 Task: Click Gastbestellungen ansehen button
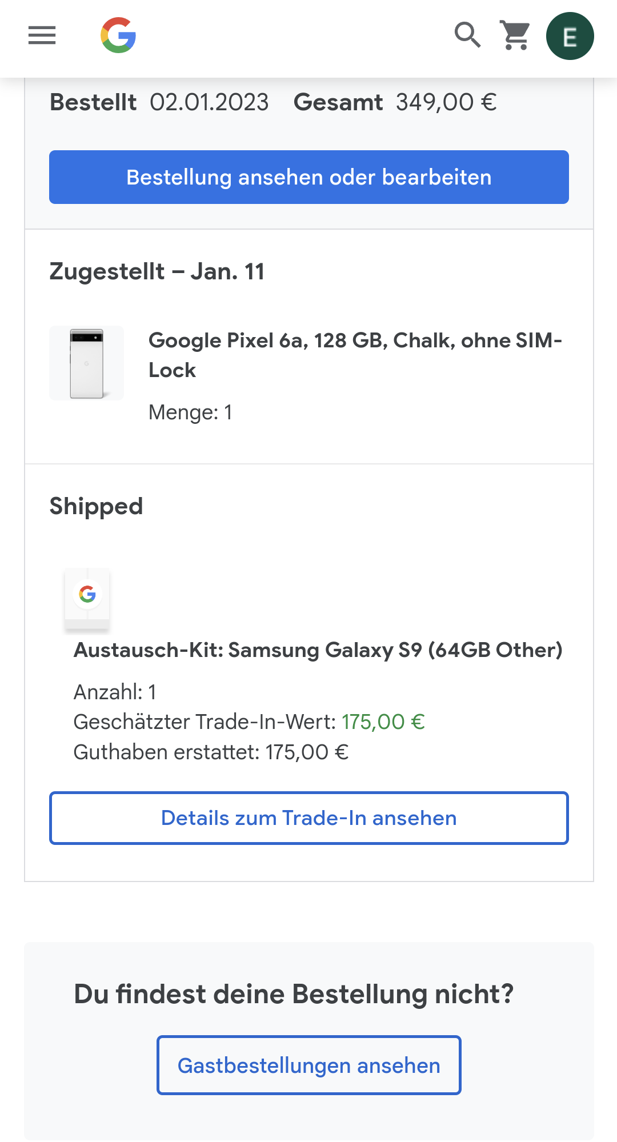308,1065
